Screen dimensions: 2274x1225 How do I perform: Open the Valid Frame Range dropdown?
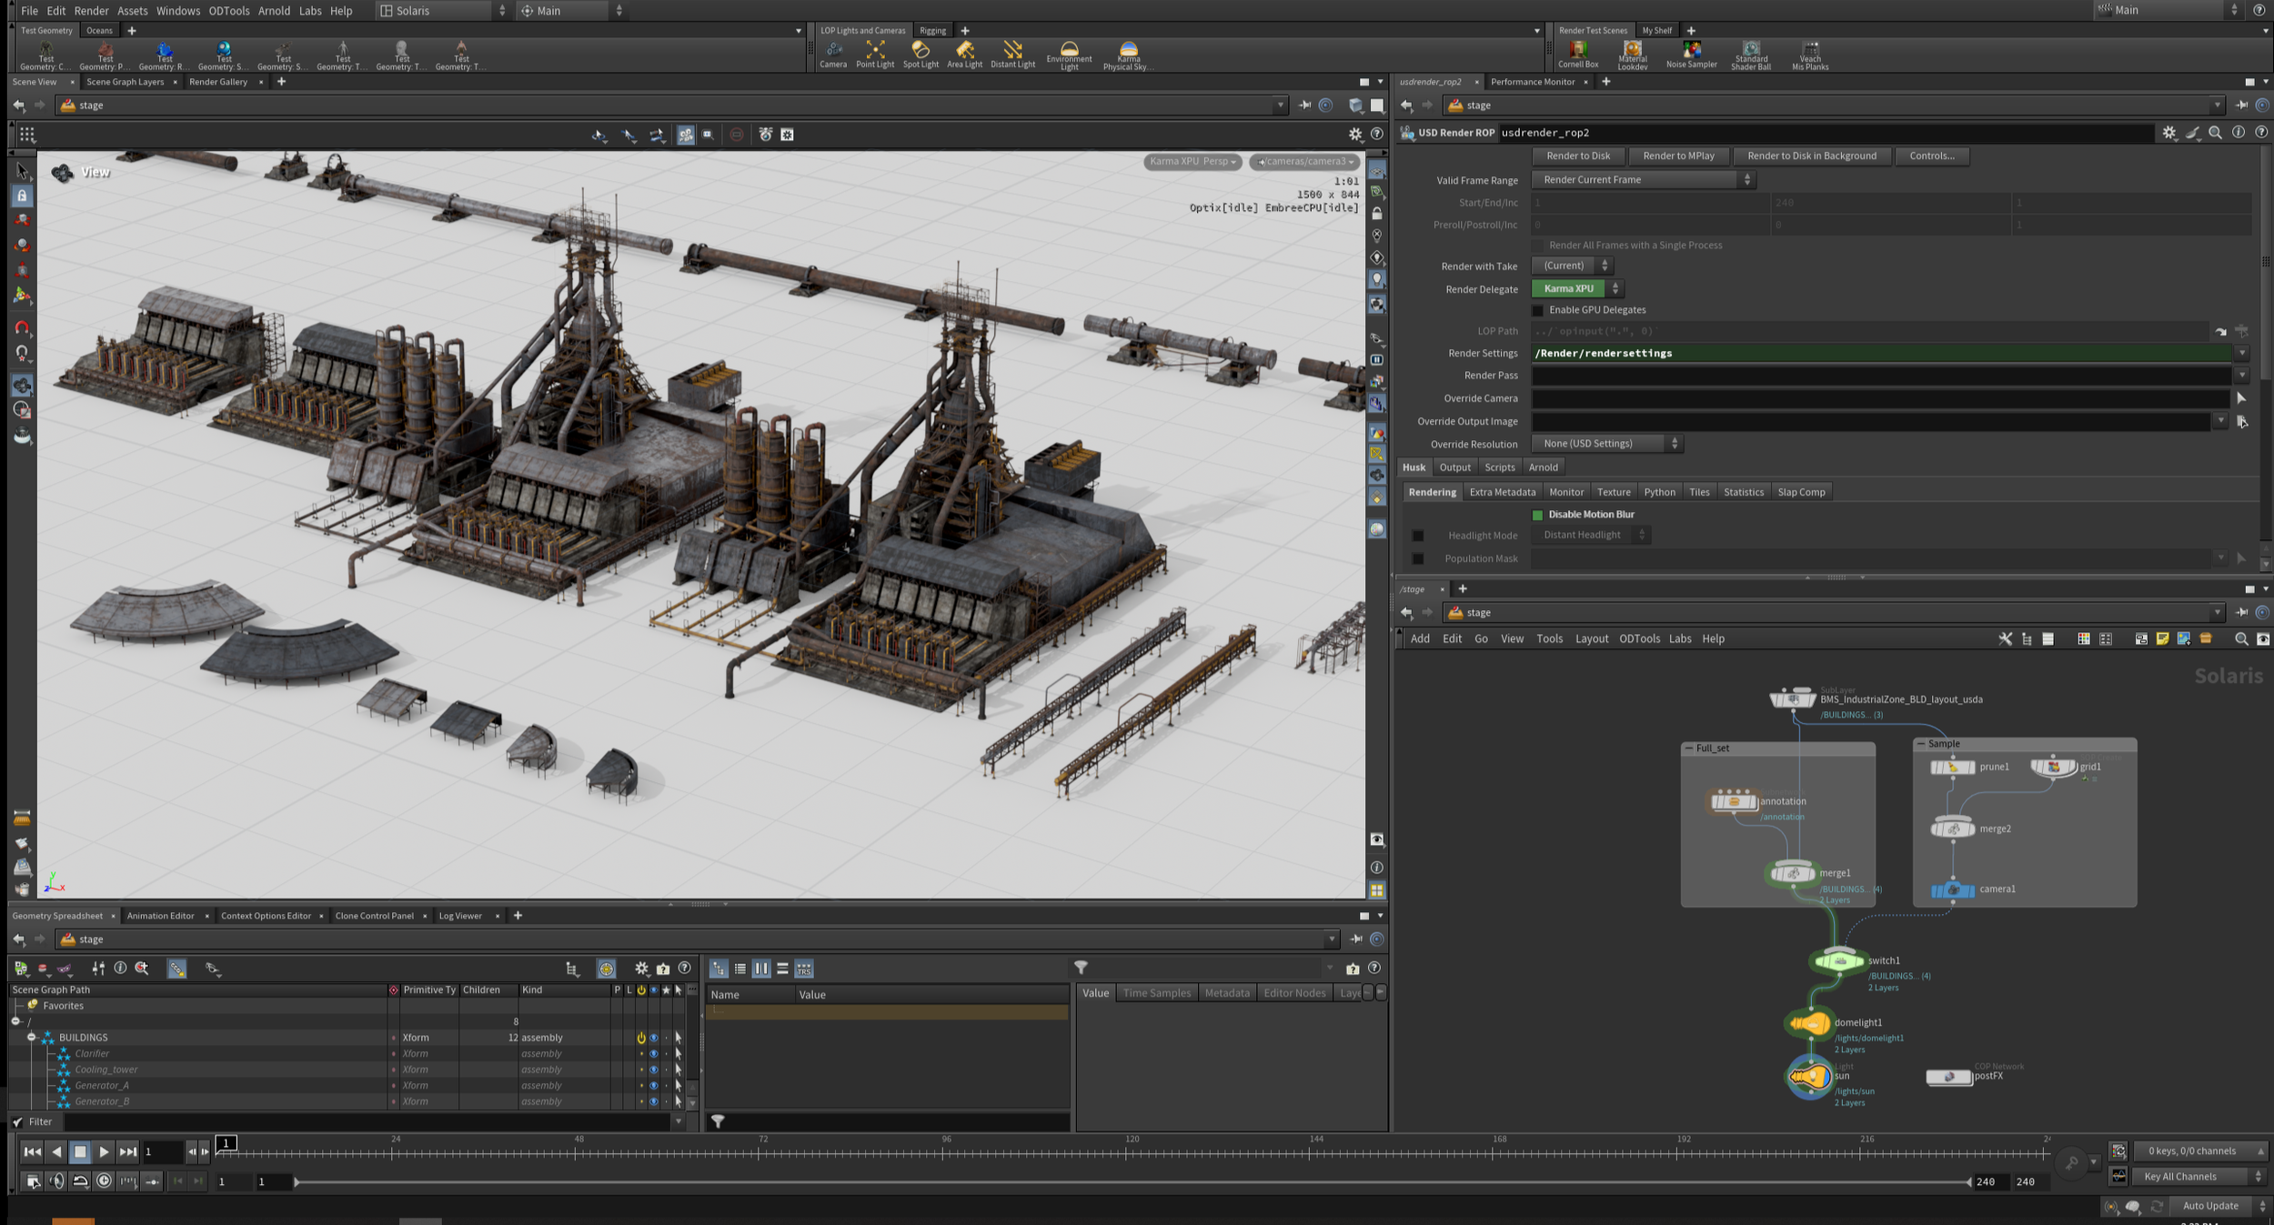[x=1643, y=180]
